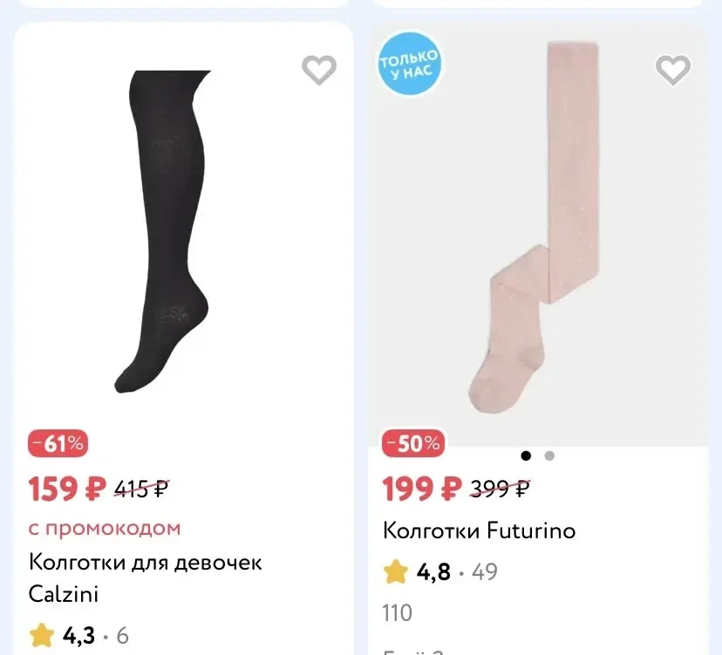
Task: Tap the crossed-out 399 ₽ old price
Action: 500,489
